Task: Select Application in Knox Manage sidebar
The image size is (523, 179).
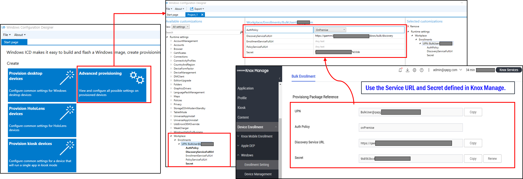Action: tap(246, 88)
